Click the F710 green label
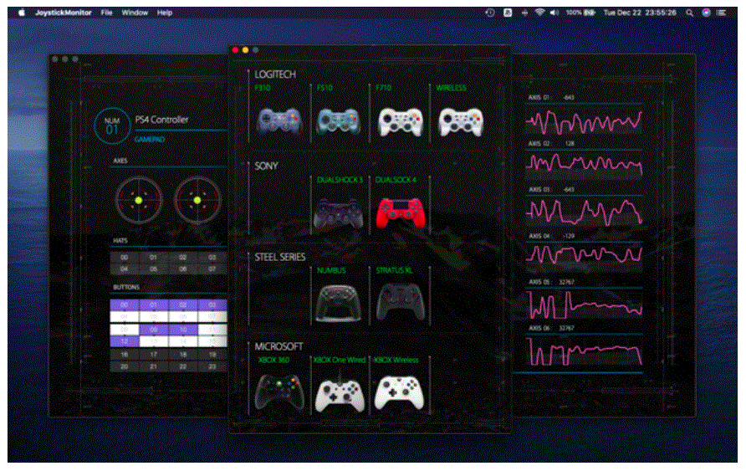This screenshot has width=746, height=471. (384, 88)
